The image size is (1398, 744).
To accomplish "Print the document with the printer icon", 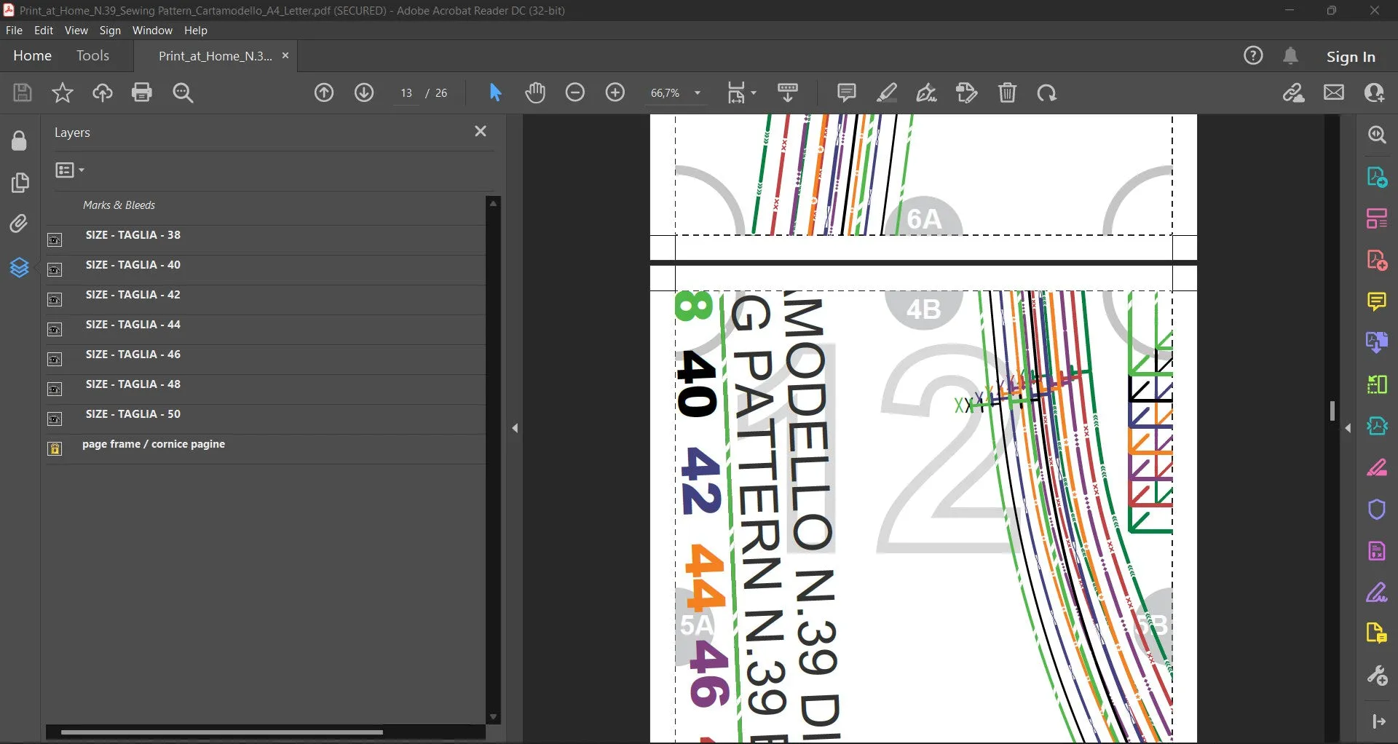I will [142, 92].
